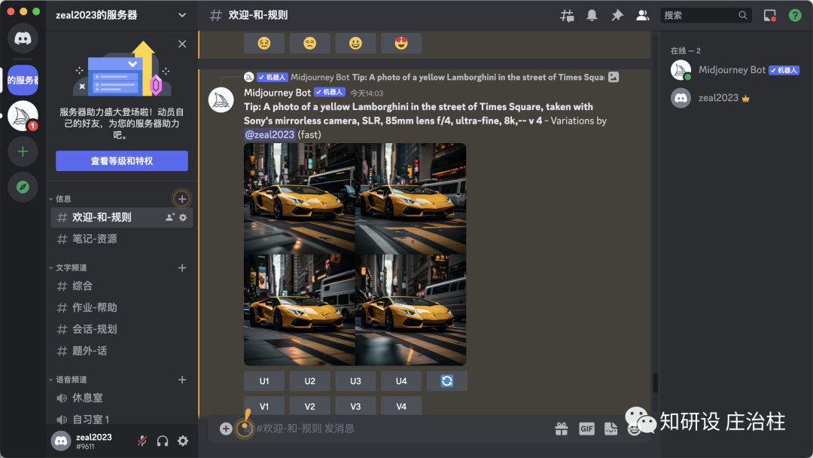Edit 欢迎-和-规则 channel gear icon
The height and width of the screenshot is (458, 813).
coord(183,218)
